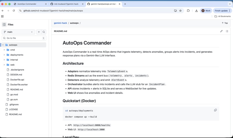Open the go.sum file
The height and width of the screenshot is (138, 233).
14,99
